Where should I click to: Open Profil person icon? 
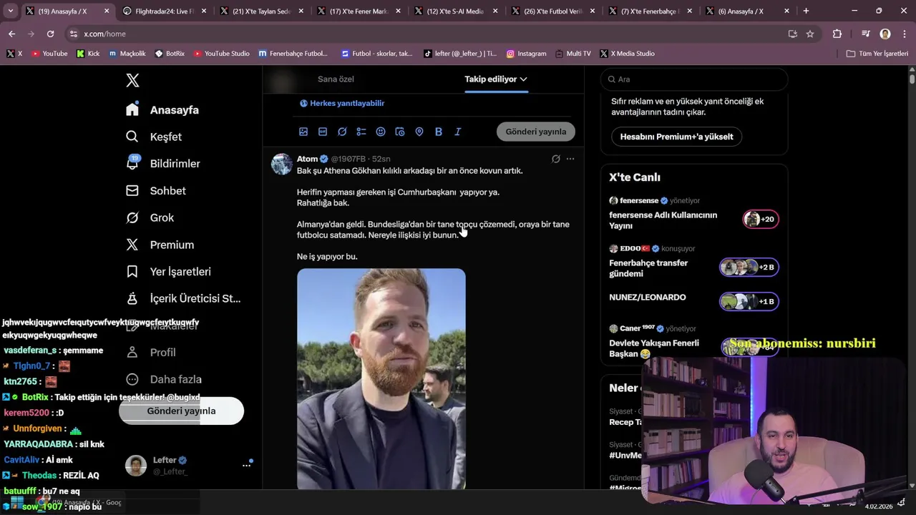(132, 353)
